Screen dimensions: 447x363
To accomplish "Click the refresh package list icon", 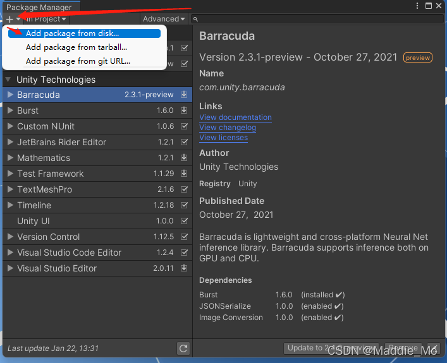I will click(x=183, y=348).
